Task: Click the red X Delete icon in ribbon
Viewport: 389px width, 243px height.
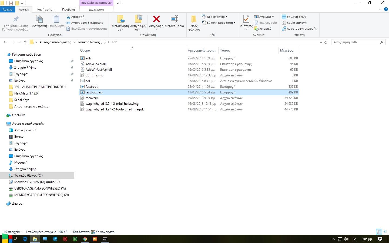Action: coord(156,19)
